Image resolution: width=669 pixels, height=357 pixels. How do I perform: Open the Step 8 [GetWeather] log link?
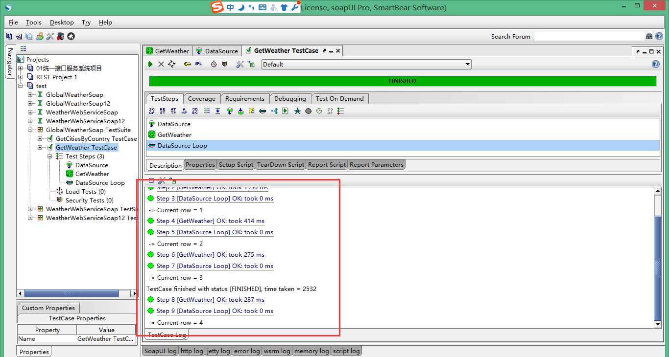(x=211, y=300)
